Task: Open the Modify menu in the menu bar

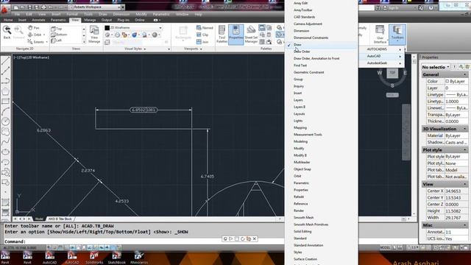Action: tap(141, 14)
